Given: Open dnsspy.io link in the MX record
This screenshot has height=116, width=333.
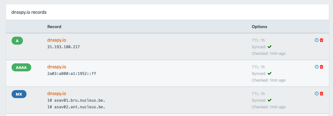Looking at the screenshot, I should tap(57, 93).
